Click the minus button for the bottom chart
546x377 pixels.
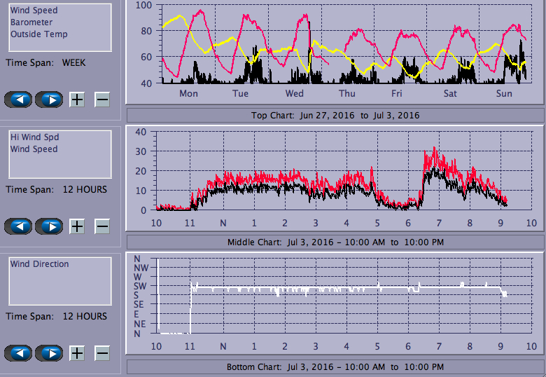102,353
